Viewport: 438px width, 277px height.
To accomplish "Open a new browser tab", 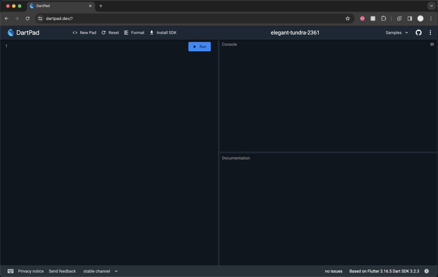I will click(x=101, y=6).
